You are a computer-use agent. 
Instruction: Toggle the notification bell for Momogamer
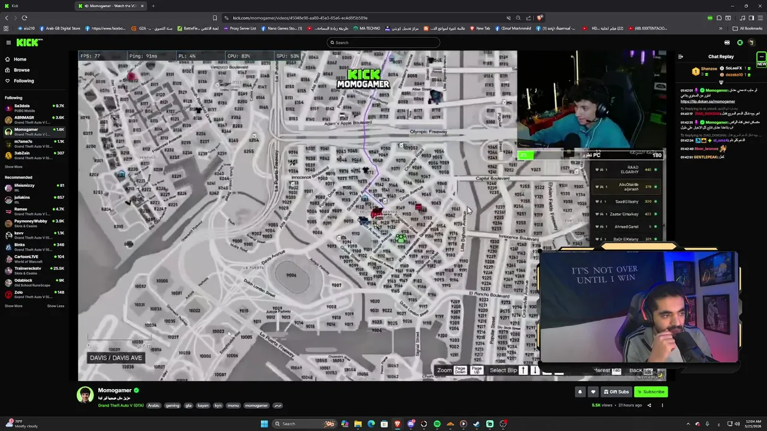(580, 392)
